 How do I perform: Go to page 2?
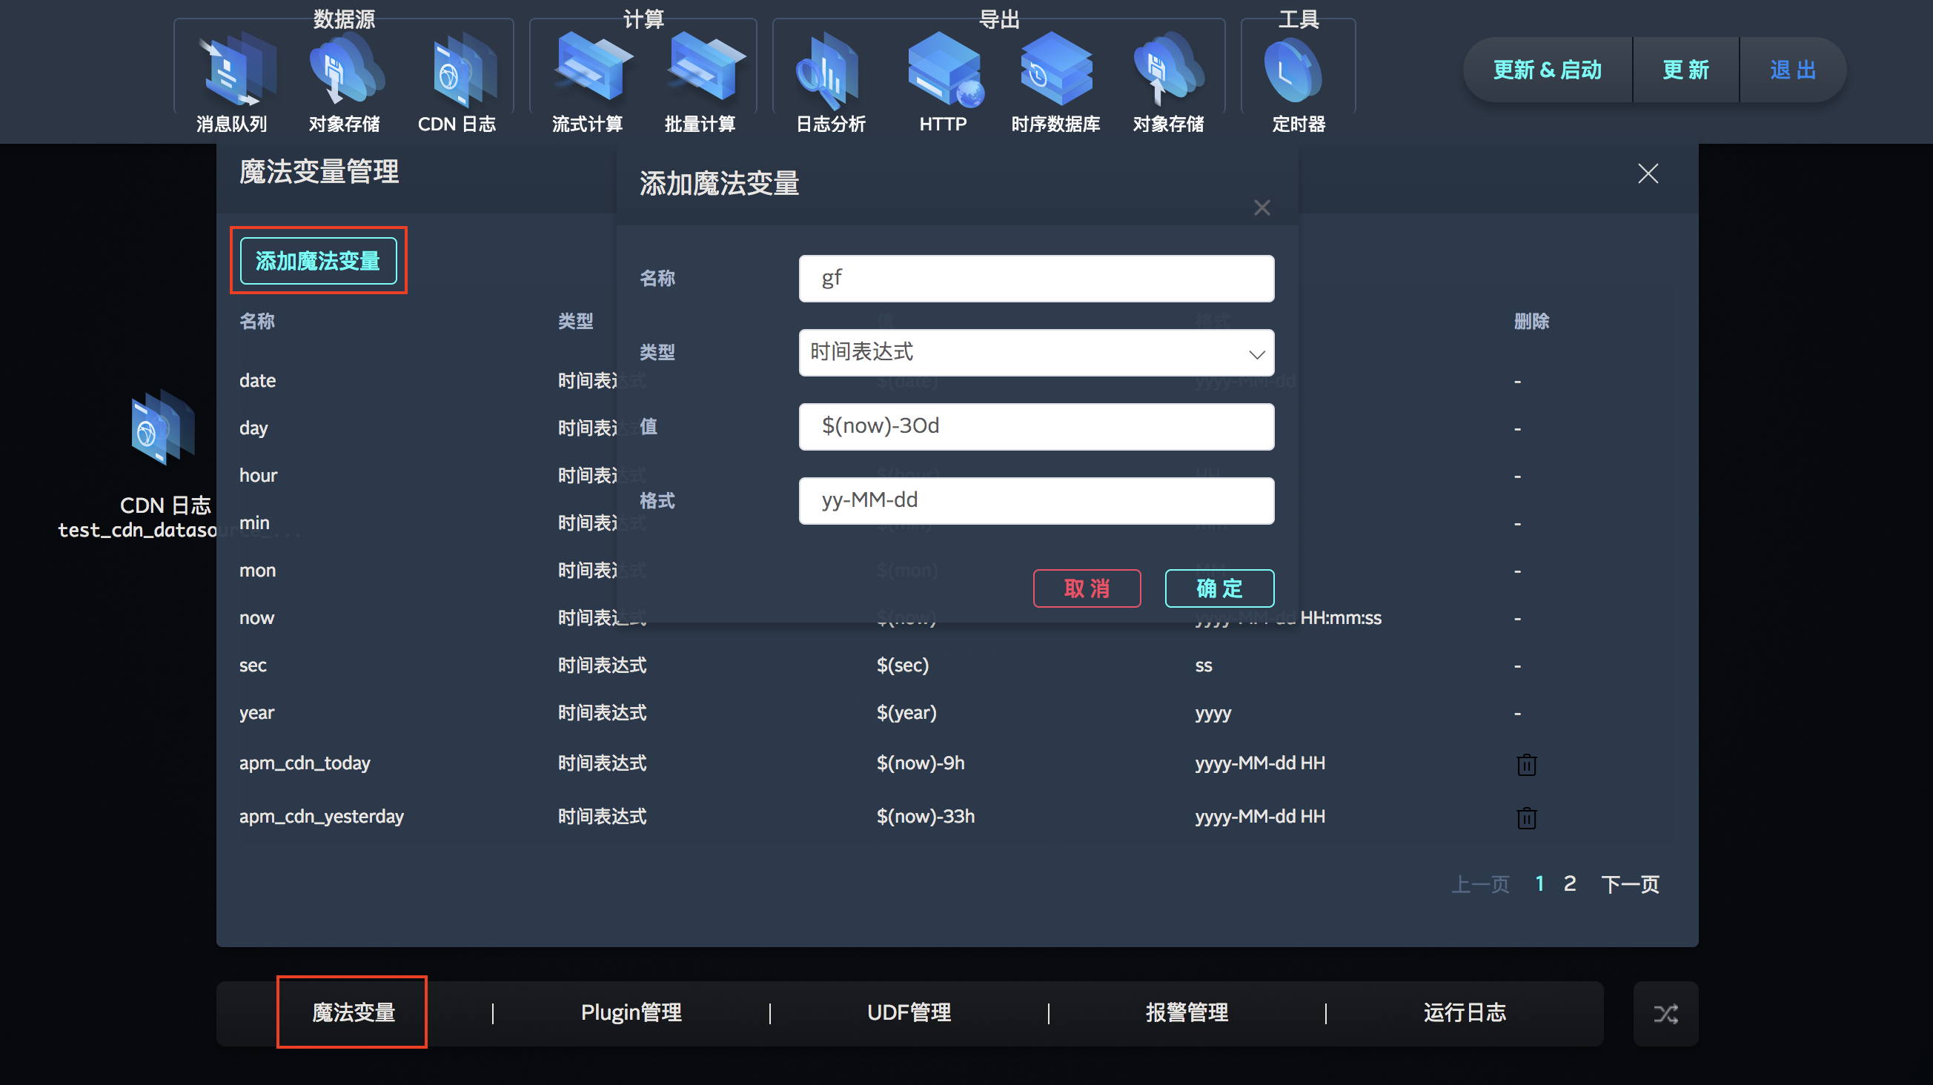click(x=1569, y=884)
